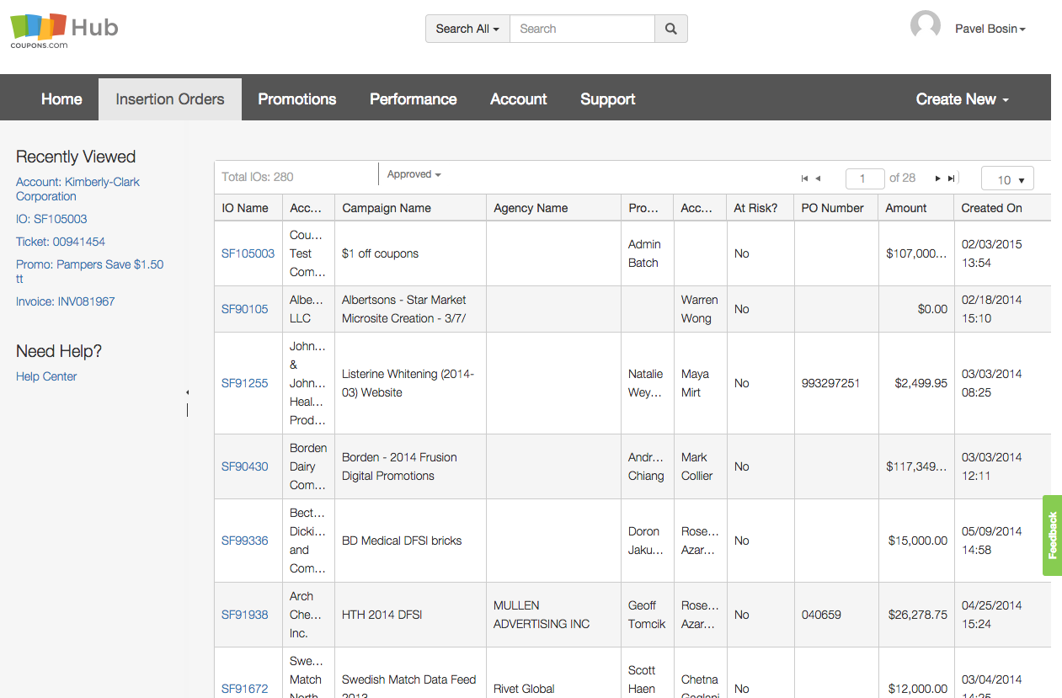Expand the Create New menu
The width and height of the screenshot is (1062, 698).
(x=962, y=99)
